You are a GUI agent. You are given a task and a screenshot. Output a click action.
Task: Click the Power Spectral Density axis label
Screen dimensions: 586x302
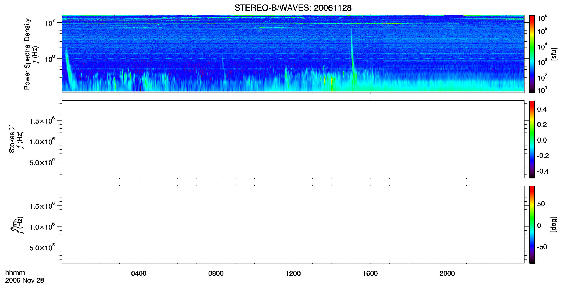point(27,54)
